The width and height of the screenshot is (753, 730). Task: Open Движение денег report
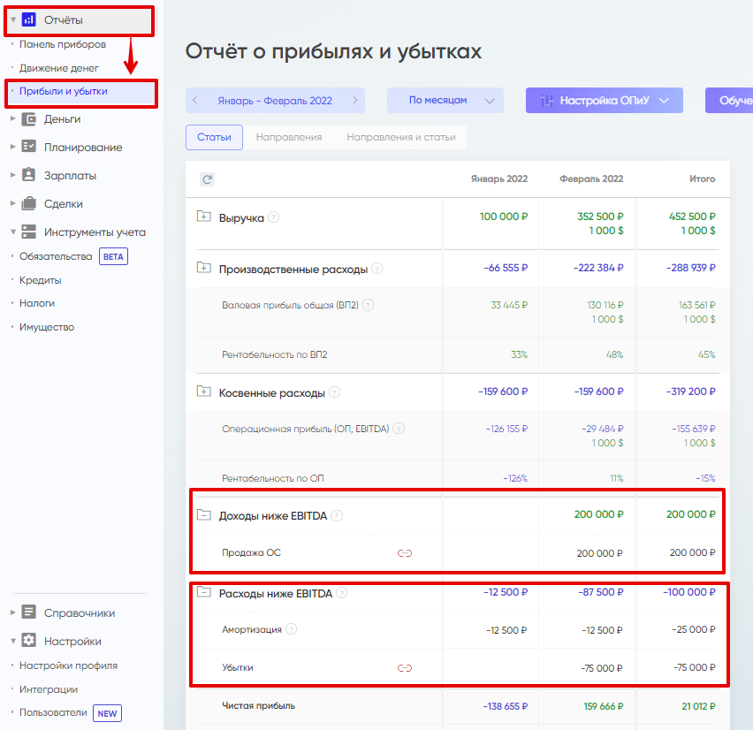click(59, 68)
